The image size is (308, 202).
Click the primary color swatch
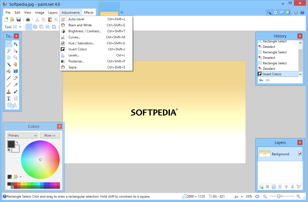pos(11,144)
